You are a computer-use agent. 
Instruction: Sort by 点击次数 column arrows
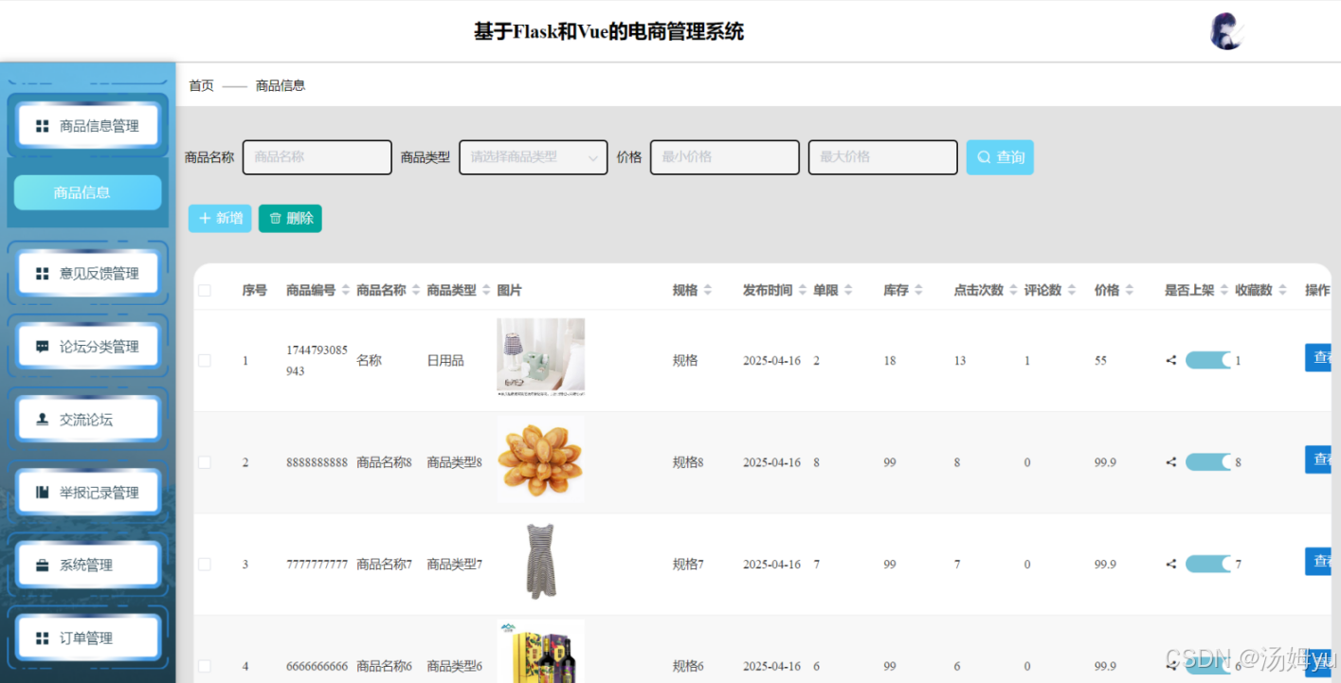pyautogui.click(x=1013, y=290)
